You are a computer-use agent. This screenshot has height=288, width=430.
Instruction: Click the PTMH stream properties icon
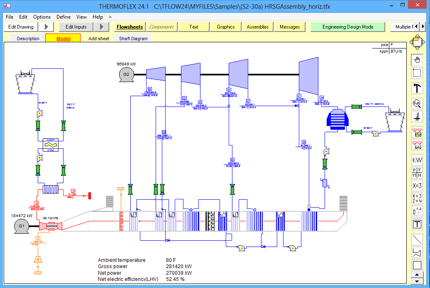click(417, 172)
